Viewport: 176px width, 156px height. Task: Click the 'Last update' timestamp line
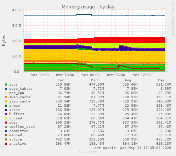pyautogui.click(x=132, y=148)
